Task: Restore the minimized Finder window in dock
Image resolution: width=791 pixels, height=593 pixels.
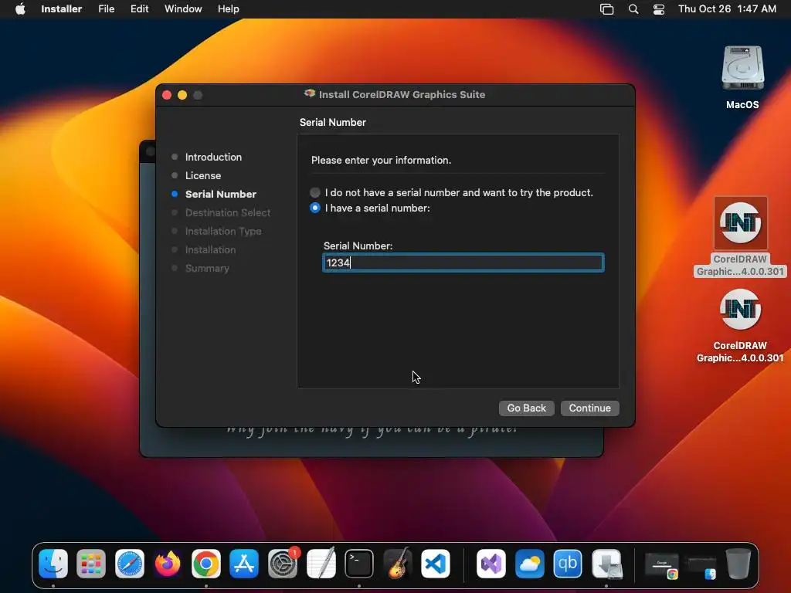Action: 701,568
